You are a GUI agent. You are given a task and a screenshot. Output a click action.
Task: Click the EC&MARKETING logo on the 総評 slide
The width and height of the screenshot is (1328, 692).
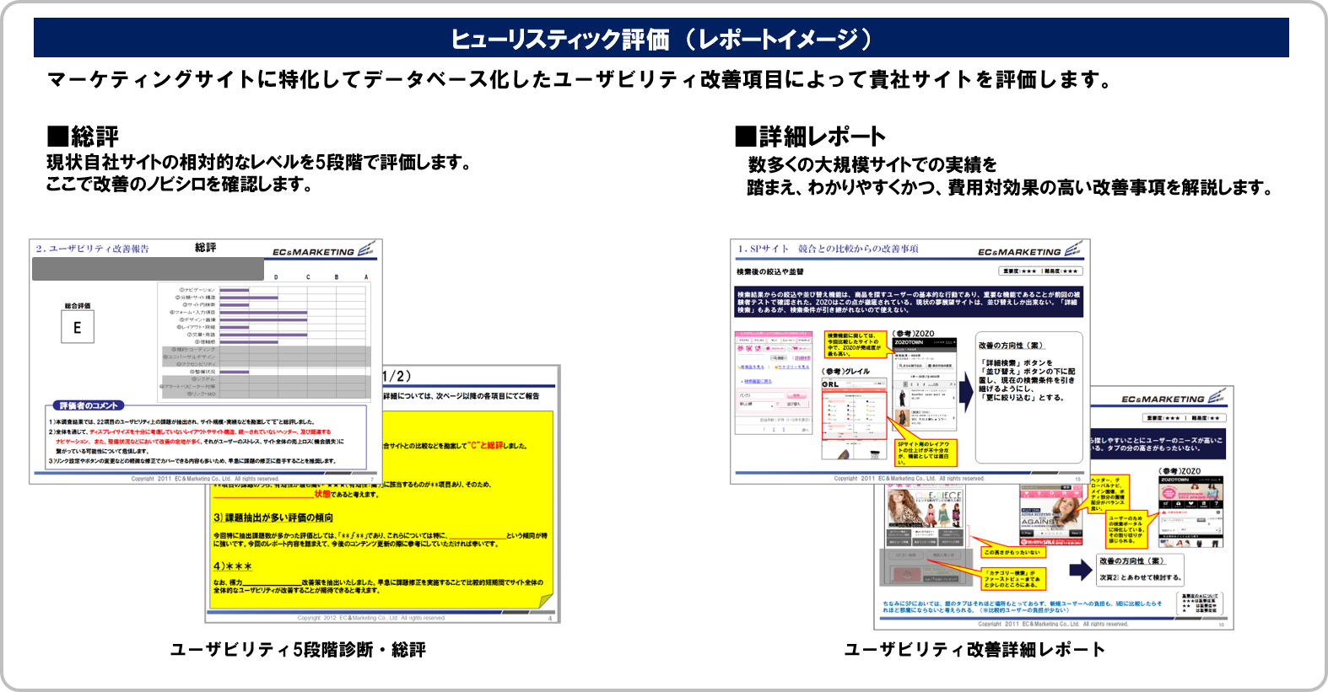pyautogui.click(x=323, y=250)
